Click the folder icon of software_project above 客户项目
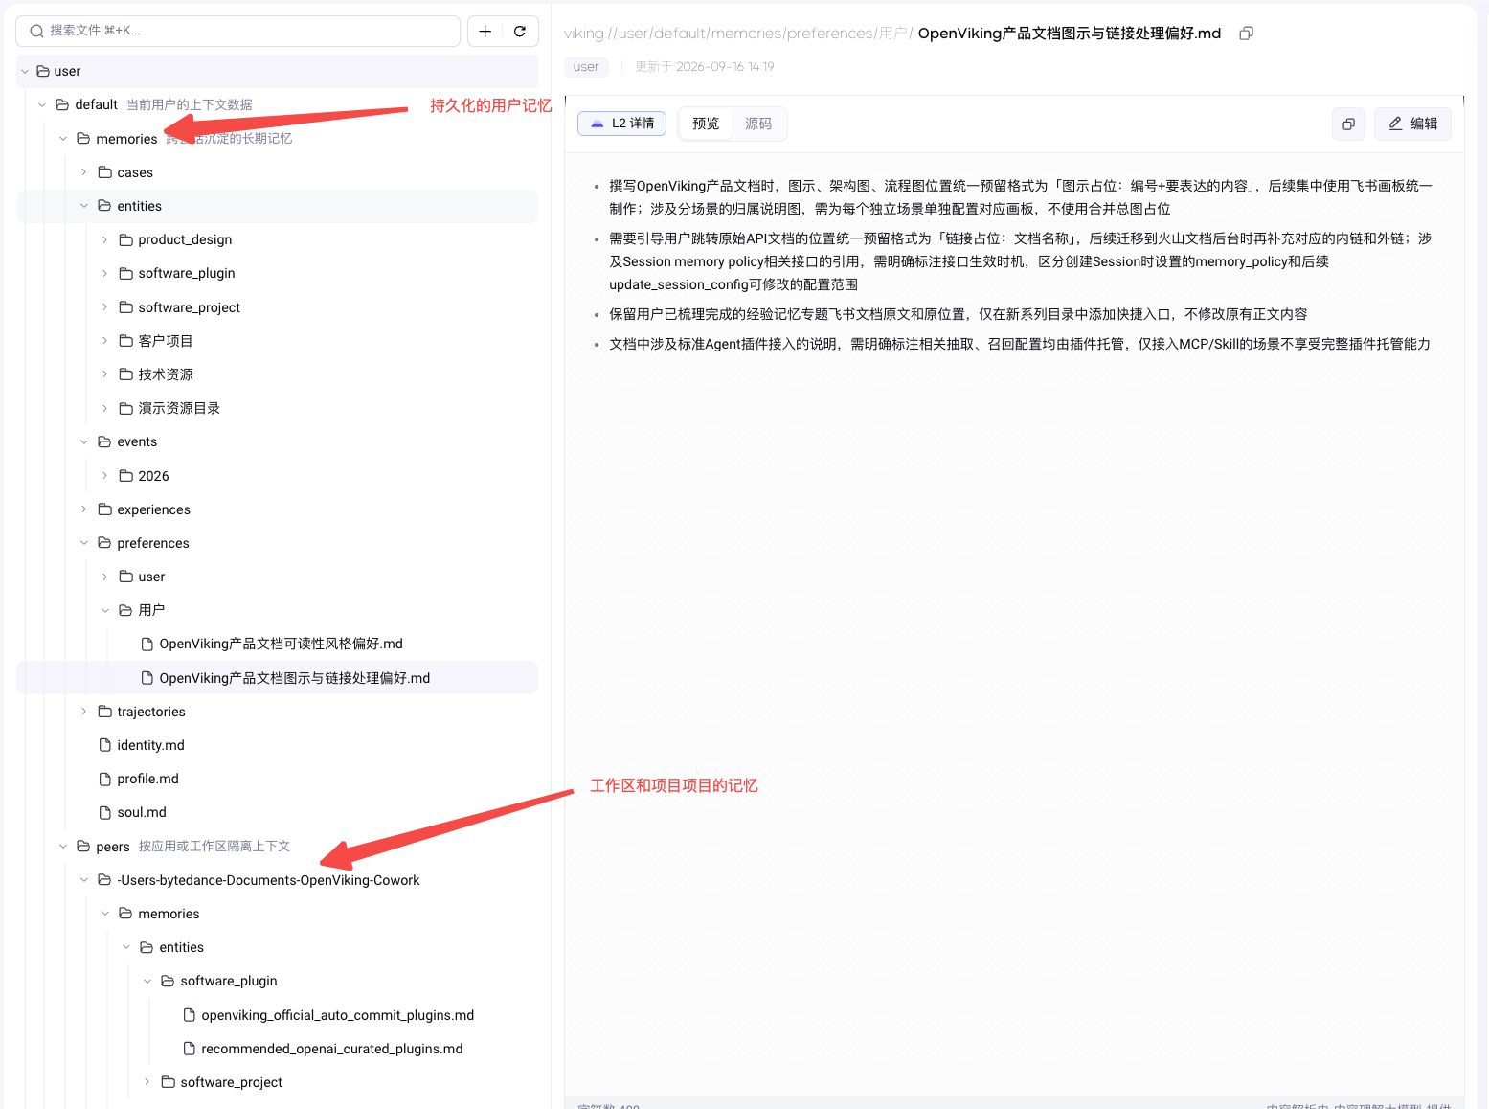The height and width of the screenshot is (1109, 1489). (x=125, y=307)
